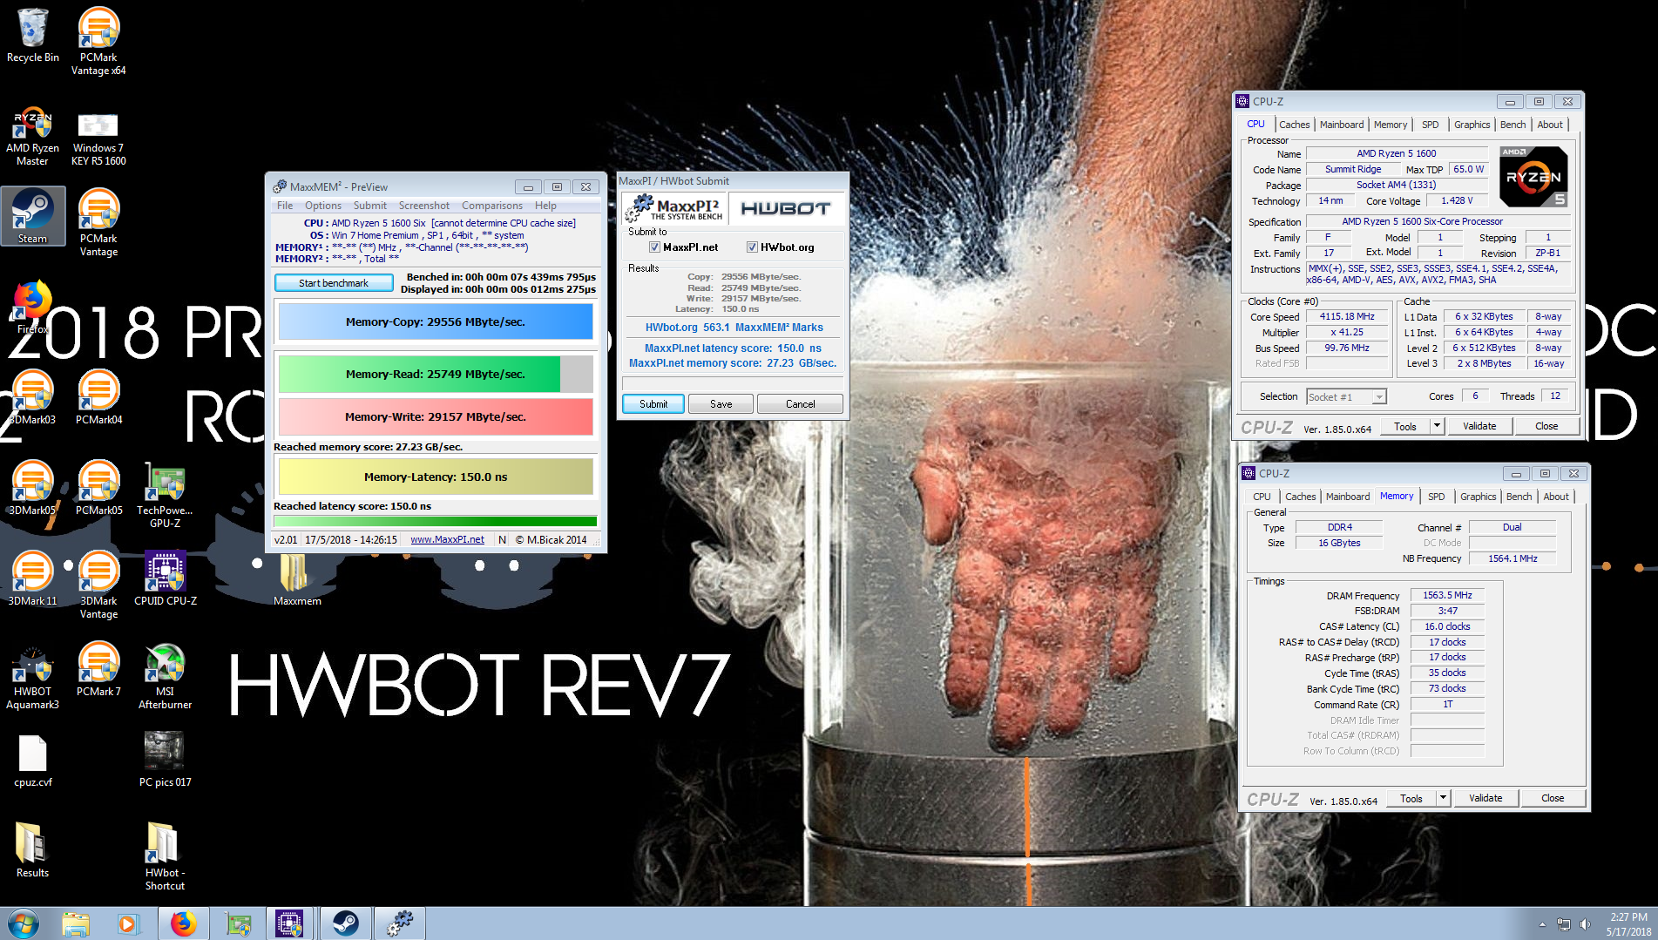Click the Memory-Write result bar
1658x940 pixels.
(436, 416)
